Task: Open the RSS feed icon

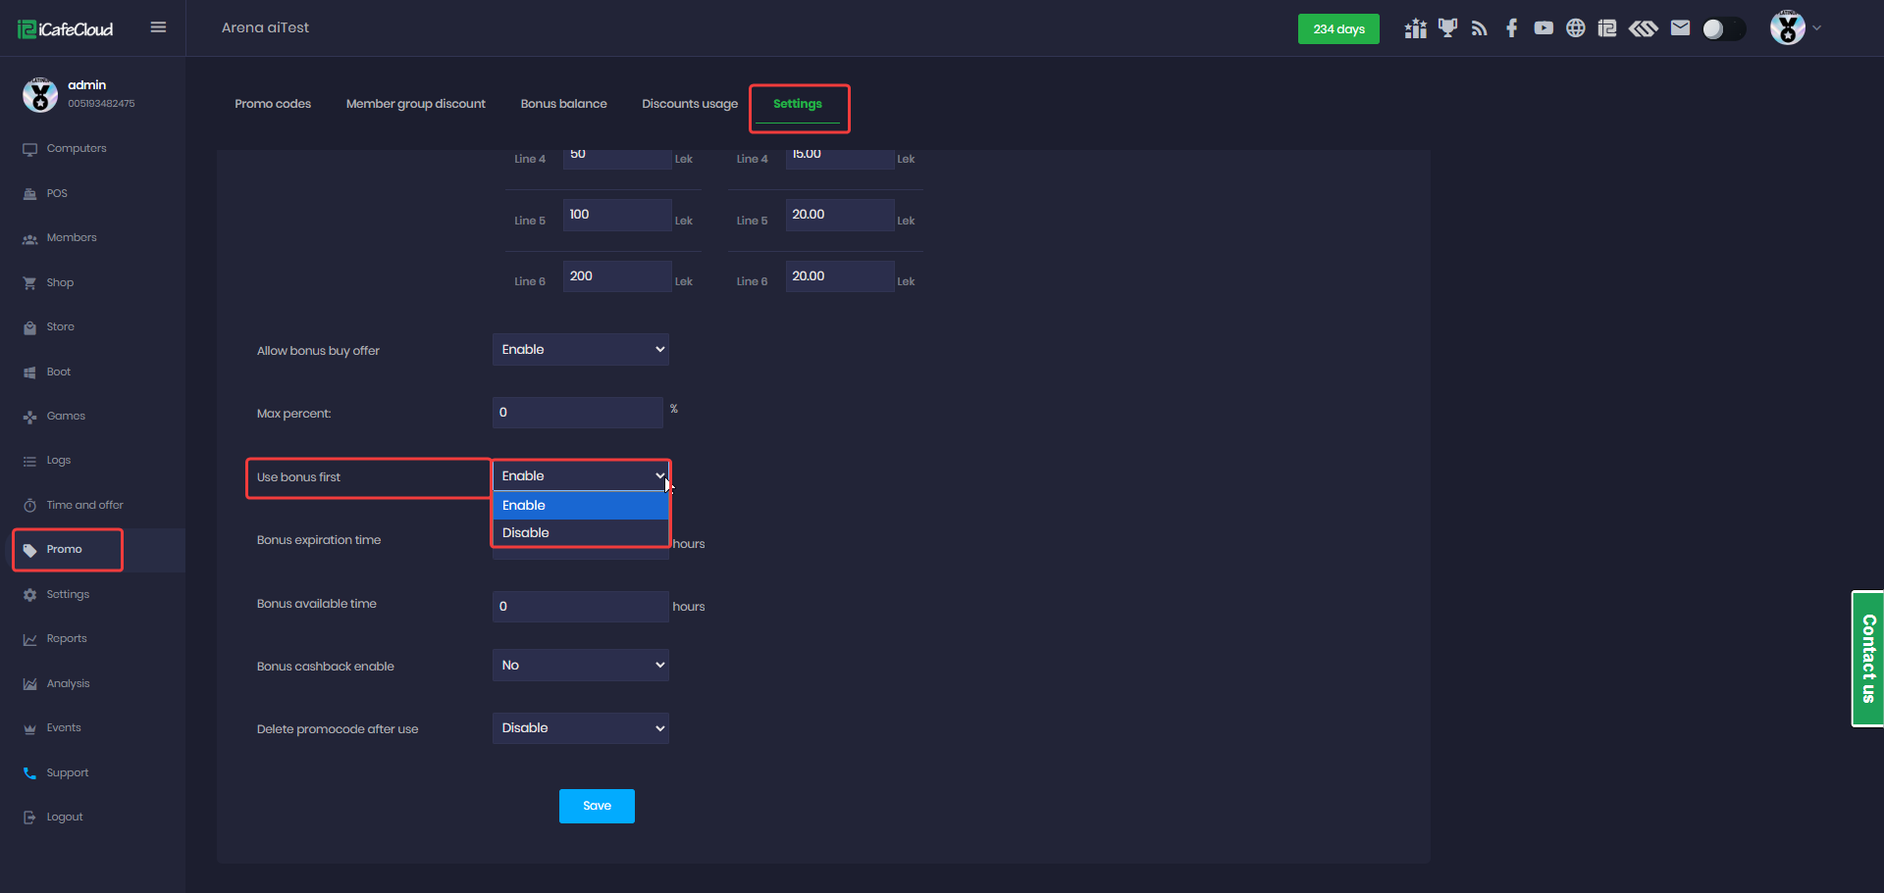Action: (x=1480, y=28)
